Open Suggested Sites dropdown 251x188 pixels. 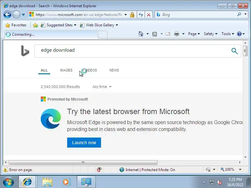[x=58, y=25]
